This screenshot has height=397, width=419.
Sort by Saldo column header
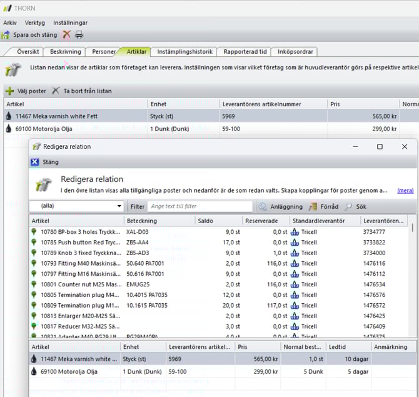pyautogui.click(x=219, y=221)
